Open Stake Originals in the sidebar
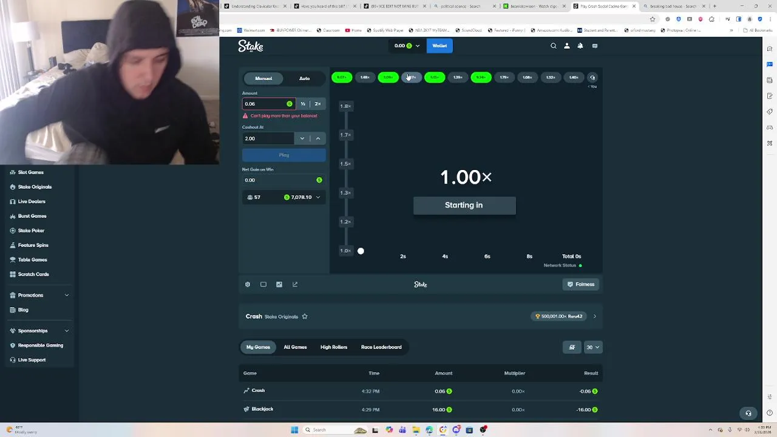The width and height of the screenshot is (777, 437). click(x=35, y=187)
